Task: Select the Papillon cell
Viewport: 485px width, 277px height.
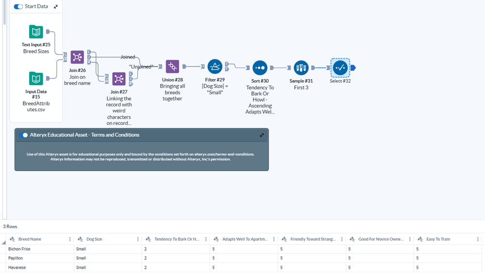Action: coord(40,258)
